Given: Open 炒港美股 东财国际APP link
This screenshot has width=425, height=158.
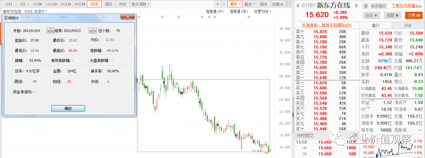Looking at the screenshot, I should (327, 25).
